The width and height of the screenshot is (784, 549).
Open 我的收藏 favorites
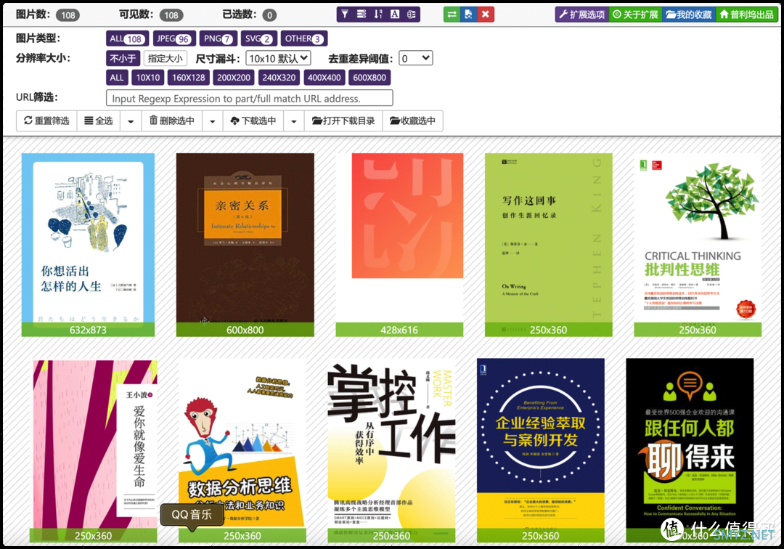pyautogui.click(x=689, y=15)
